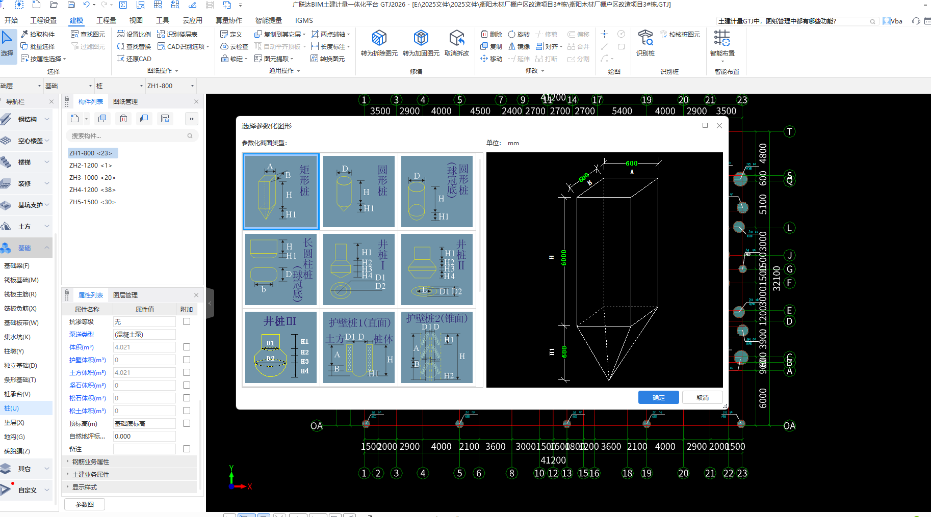
Task: Select the 旋转 (rotate) tool
Action: 519,34
